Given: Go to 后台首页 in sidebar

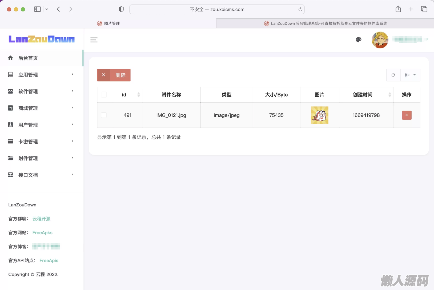Looking at the screenshot, I should tap(28, 58).
